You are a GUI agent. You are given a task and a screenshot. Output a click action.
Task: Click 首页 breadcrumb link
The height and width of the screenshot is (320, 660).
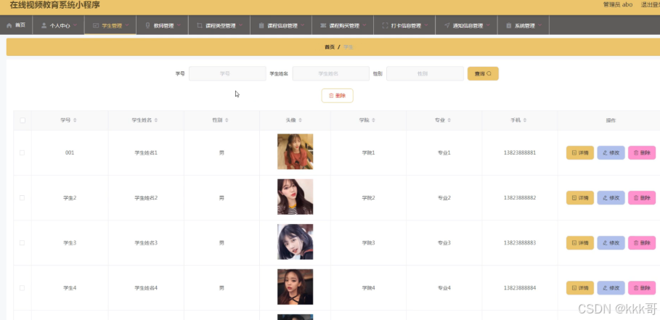[330, 47]
